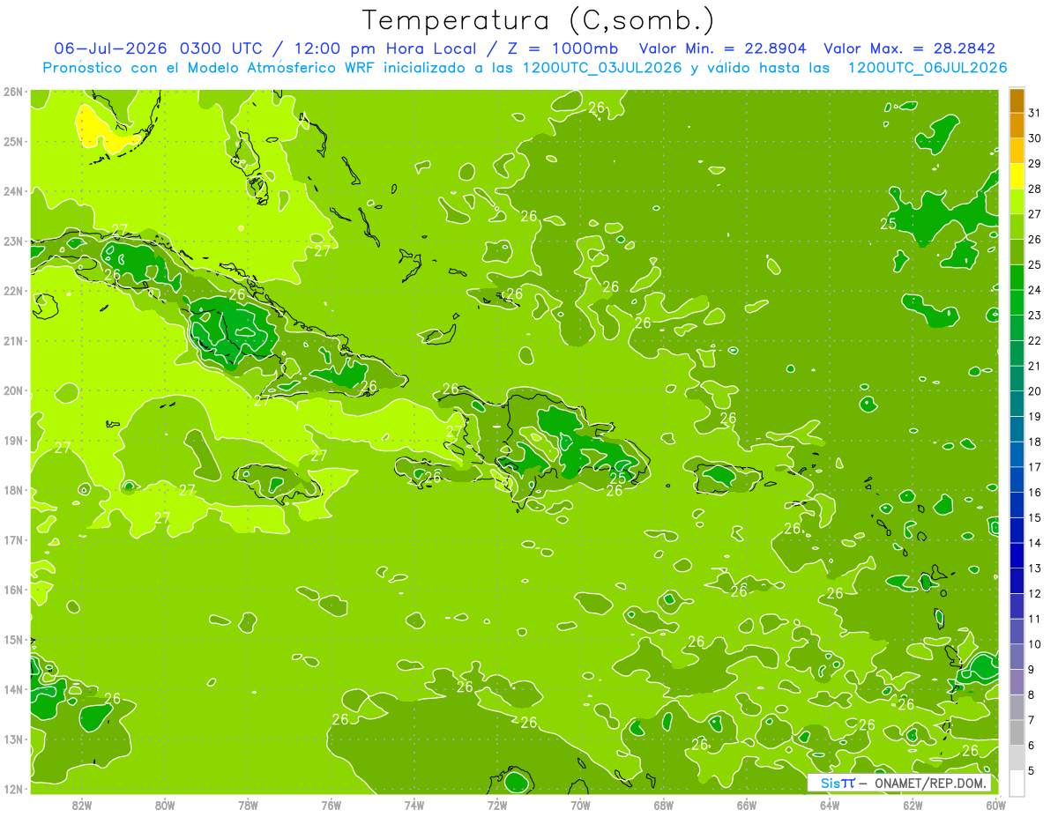Pick the orange swatch between 30 and 31
This screenshot has height=817, width=1058.
(x=1017, y=126)
